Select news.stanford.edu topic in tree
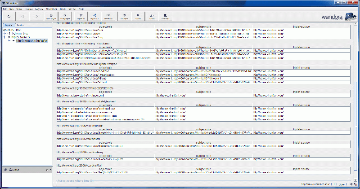Screen dimensions: 360x189 [31, 40]
